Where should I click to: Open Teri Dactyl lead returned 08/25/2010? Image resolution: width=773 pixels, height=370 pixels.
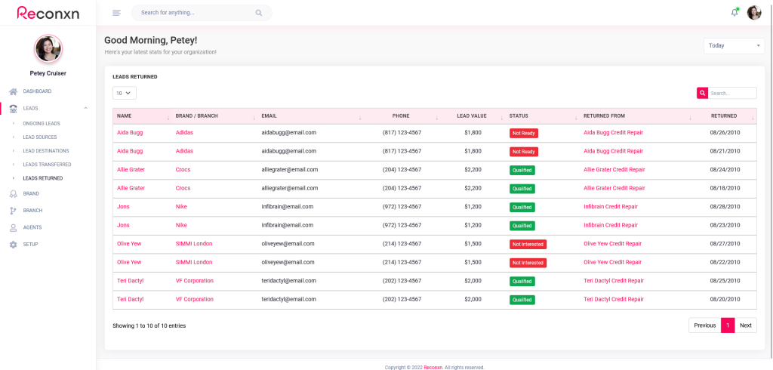130,281
